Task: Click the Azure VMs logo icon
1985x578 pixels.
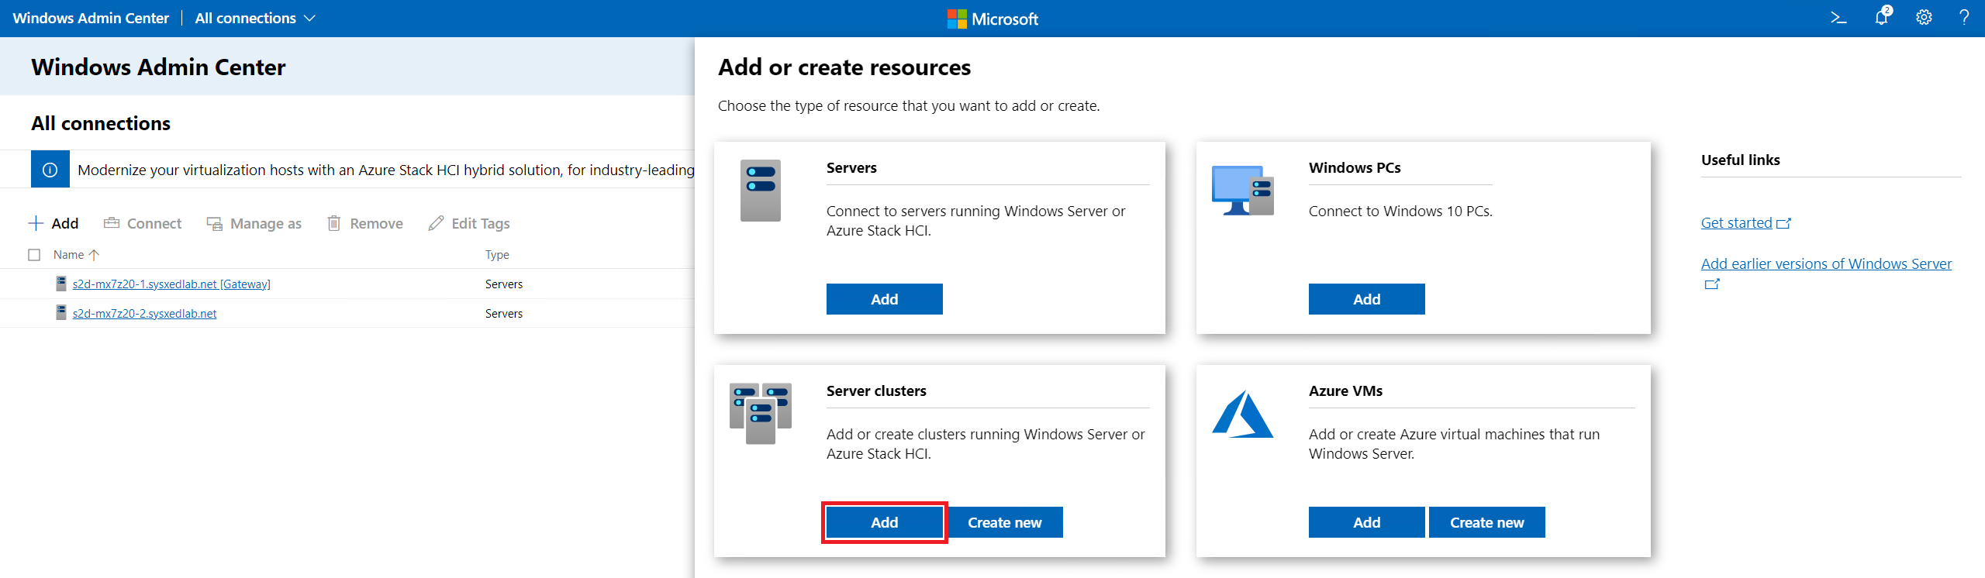Action: tap(1243, 414)
